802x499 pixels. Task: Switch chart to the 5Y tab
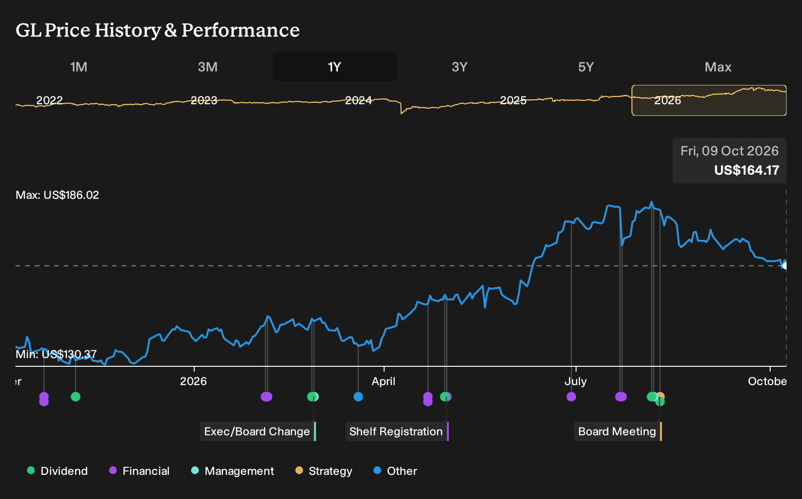point(586,67)
